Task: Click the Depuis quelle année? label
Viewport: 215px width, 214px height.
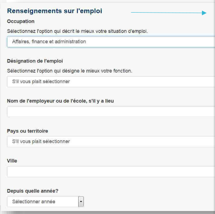Action: (33, 191)
